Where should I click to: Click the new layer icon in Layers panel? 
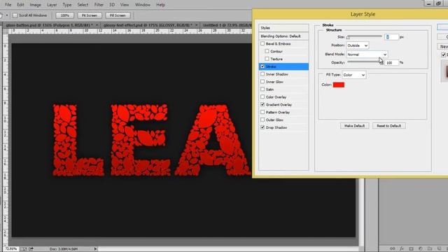click(439, 248)
